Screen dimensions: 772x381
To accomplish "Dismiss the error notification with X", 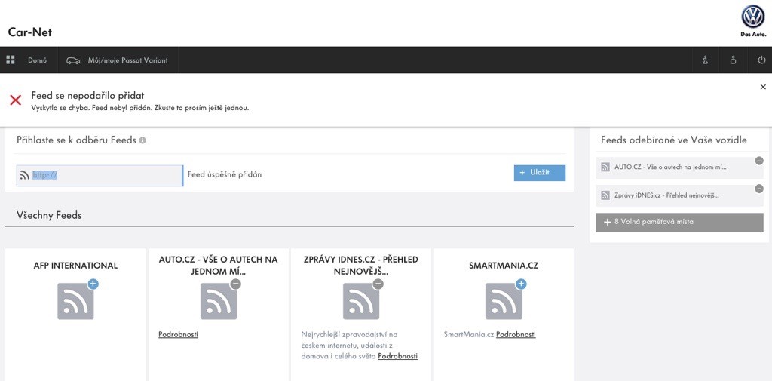I will pyautogui.click(x=763, y=87).
